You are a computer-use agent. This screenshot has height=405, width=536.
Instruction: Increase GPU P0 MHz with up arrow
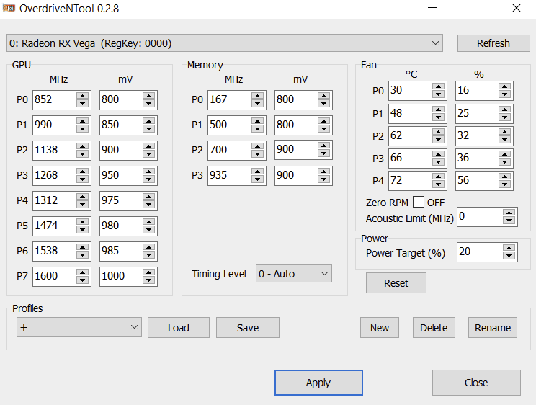[82, 96]
